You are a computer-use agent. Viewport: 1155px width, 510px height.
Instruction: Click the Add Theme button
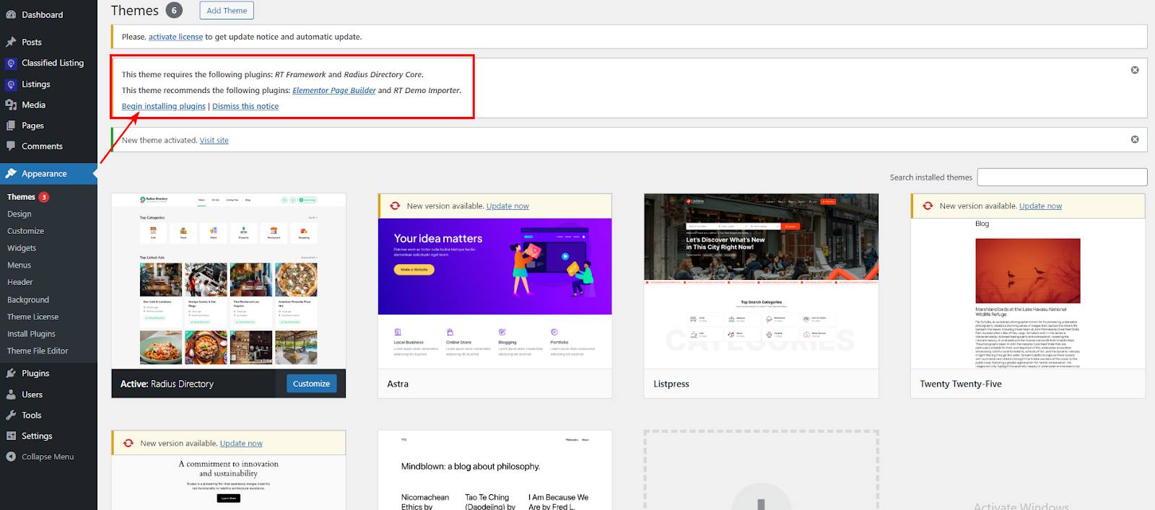(x=227, y=11)
